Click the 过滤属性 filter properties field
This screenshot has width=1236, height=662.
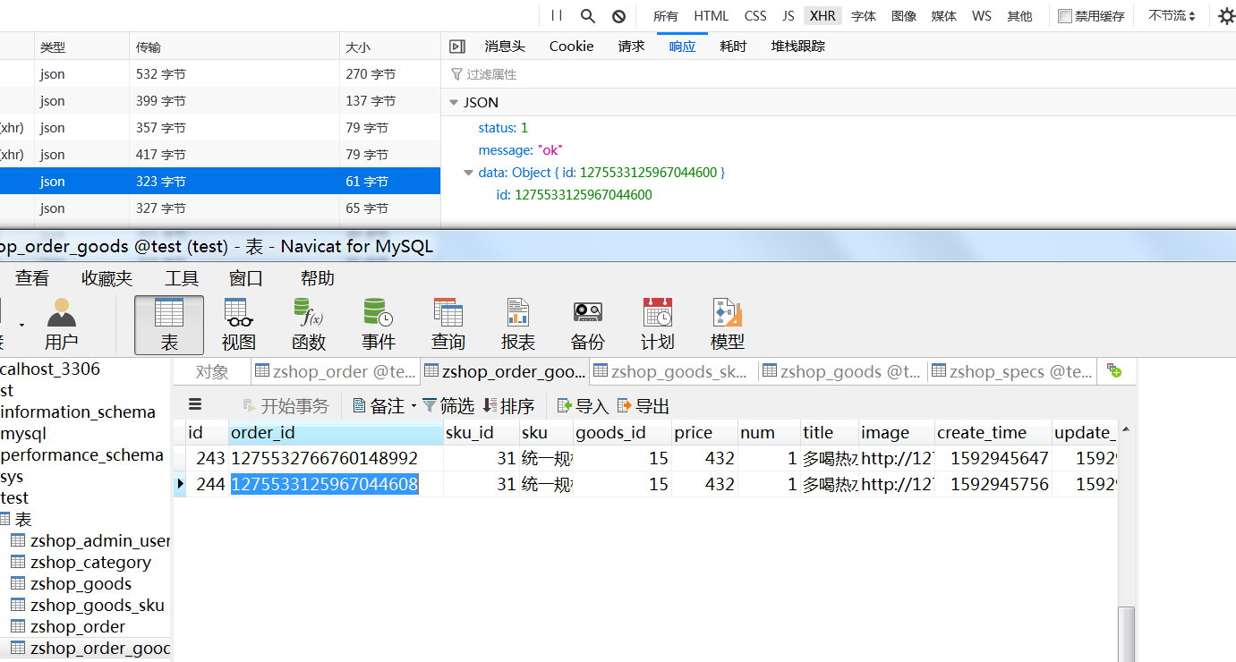[x=839, y=74]
